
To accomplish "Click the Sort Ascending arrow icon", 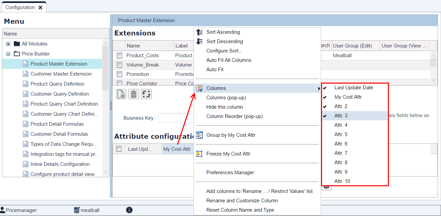I will click(x=199, y=32).
